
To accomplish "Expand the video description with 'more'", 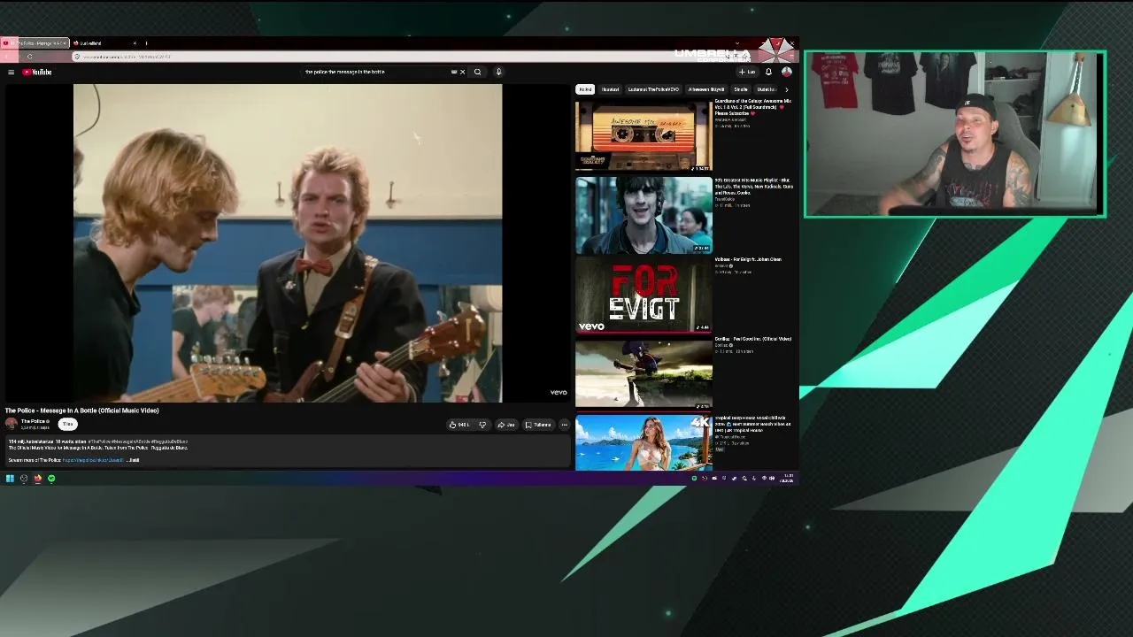I will coord(134,460).
